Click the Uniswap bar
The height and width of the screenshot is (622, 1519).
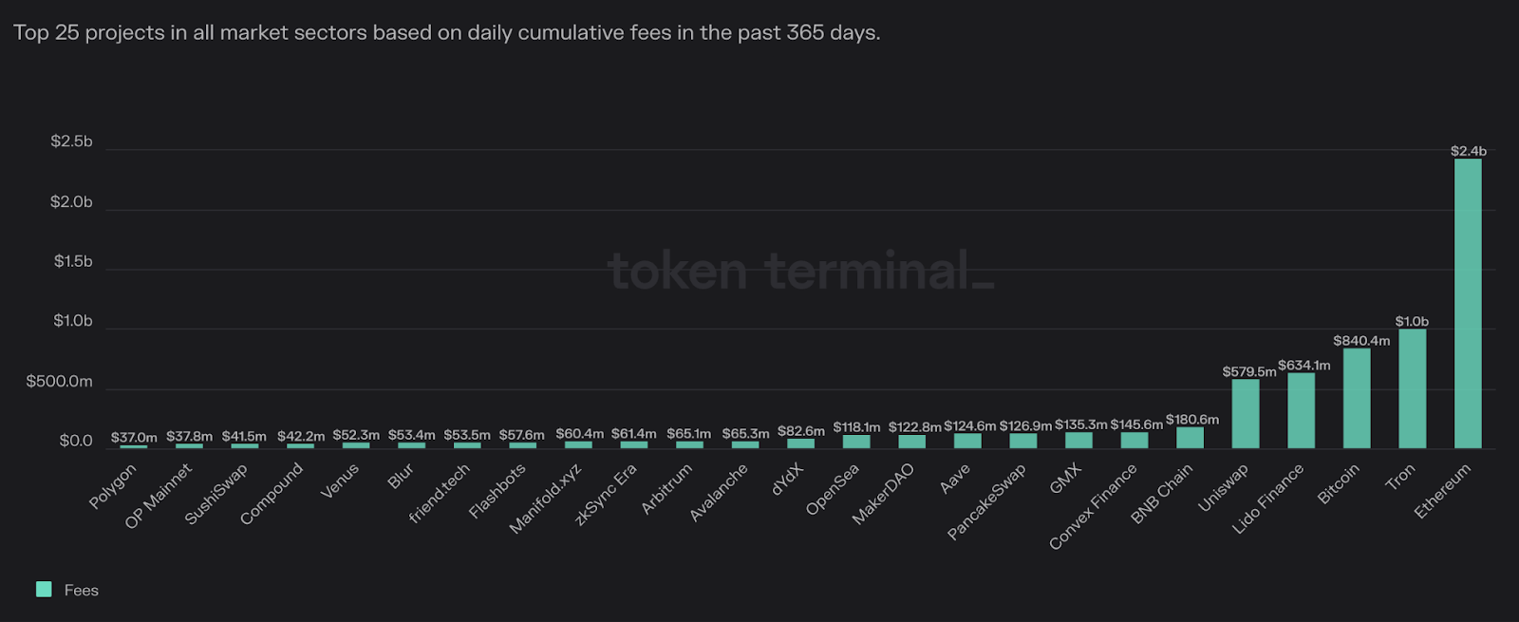pos(1246,414)
